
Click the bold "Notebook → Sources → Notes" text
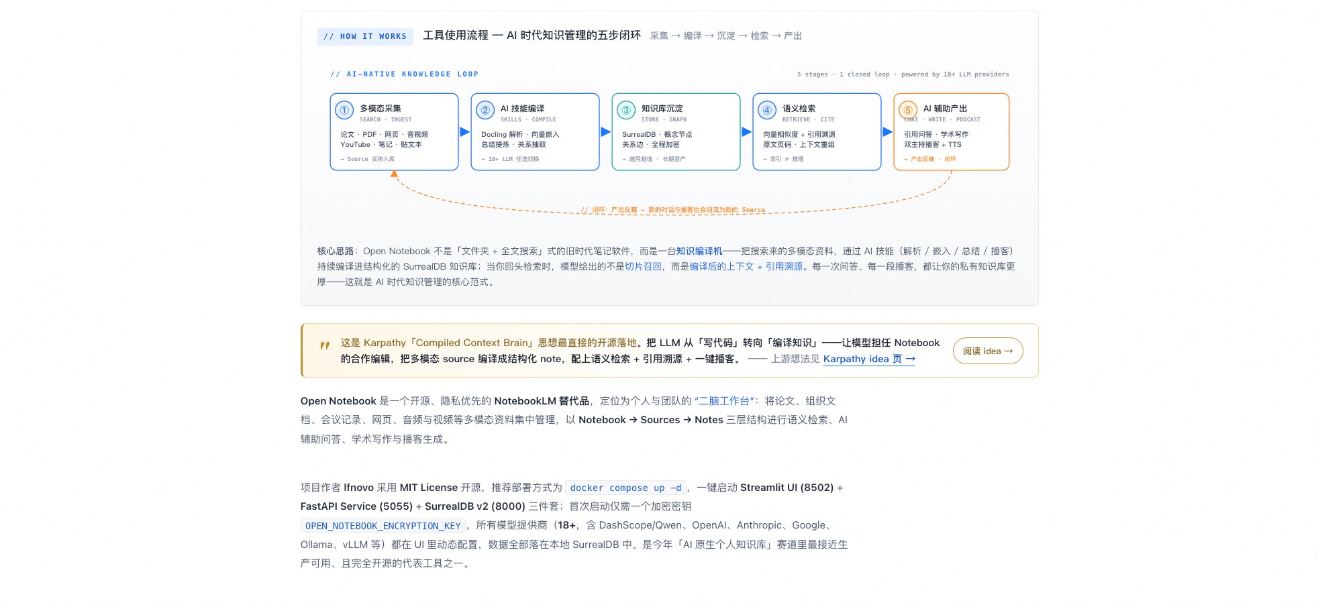[651, 420]
